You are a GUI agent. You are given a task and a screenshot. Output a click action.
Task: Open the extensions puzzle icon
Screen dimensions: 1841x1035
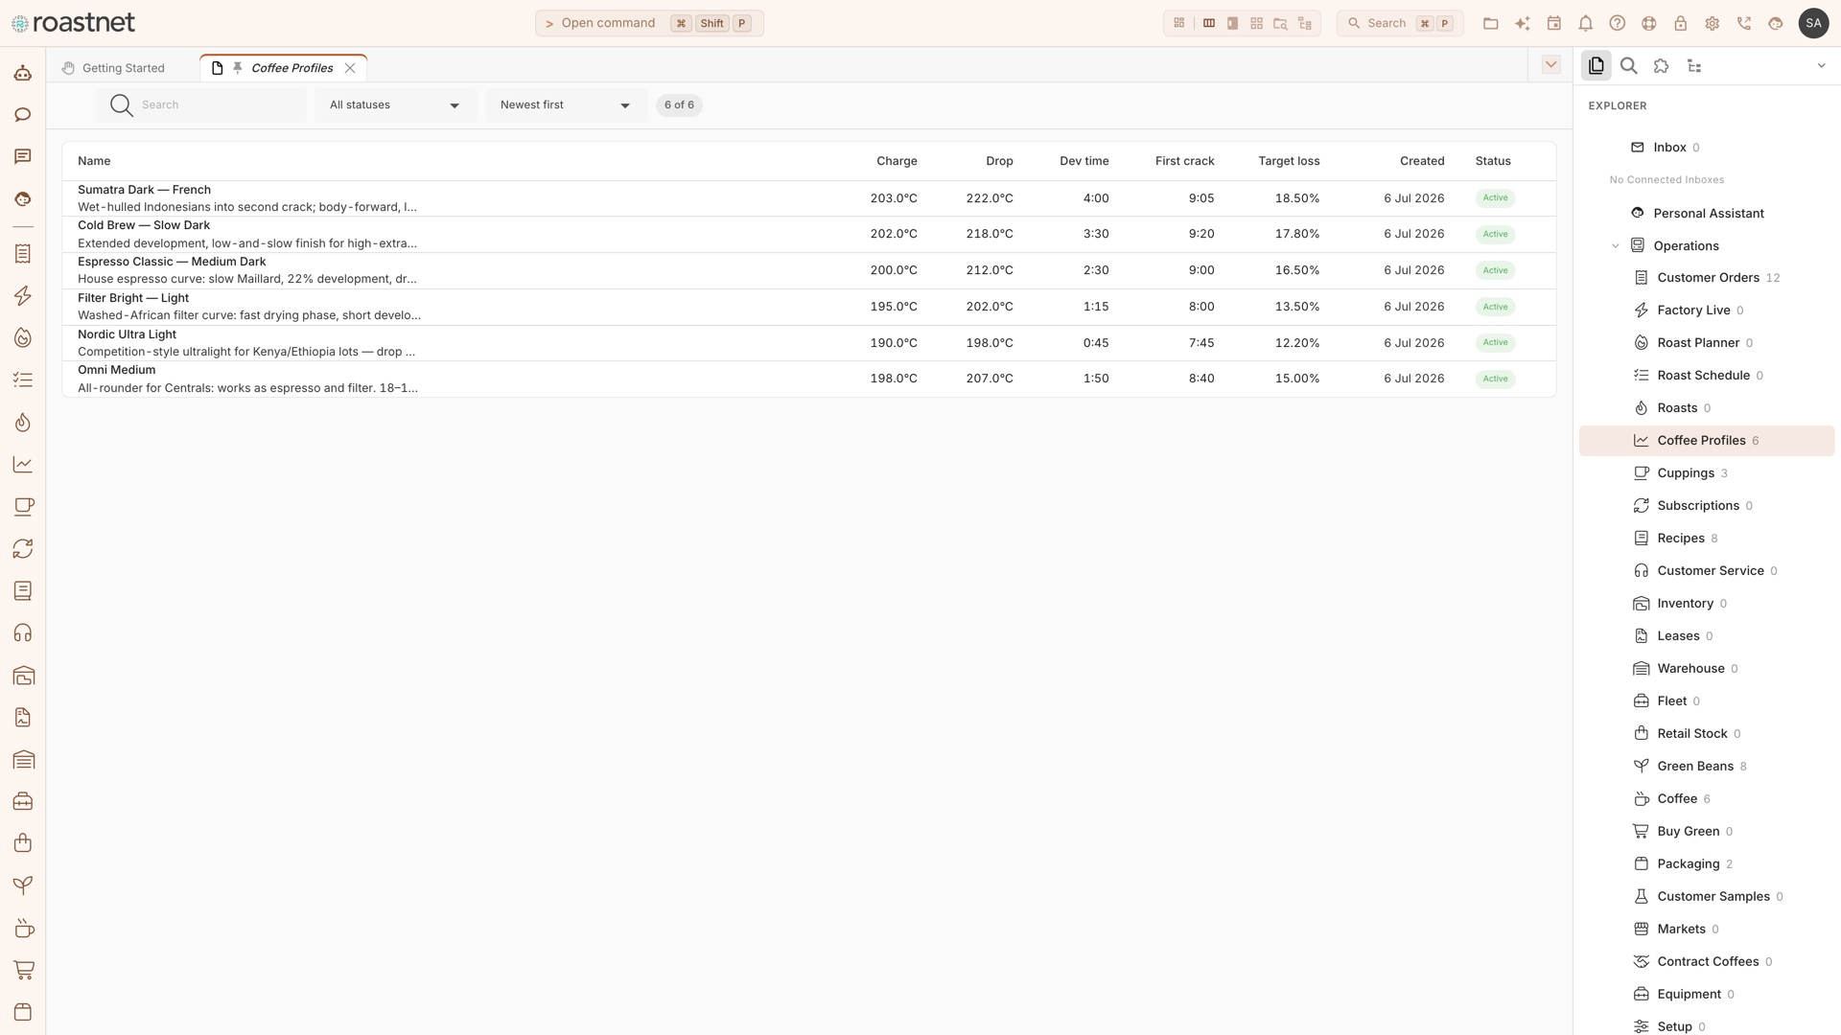pos(1662,66)
